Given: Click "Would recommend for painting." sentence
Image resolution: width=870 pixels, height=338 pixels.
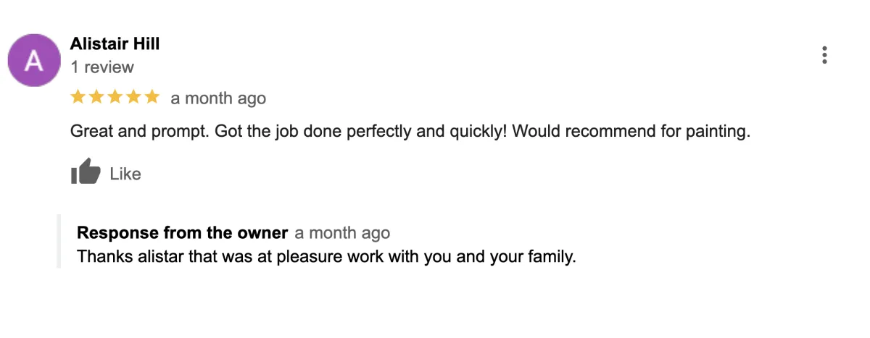Looking at the screenshot, I should click(x=631, y=132).
